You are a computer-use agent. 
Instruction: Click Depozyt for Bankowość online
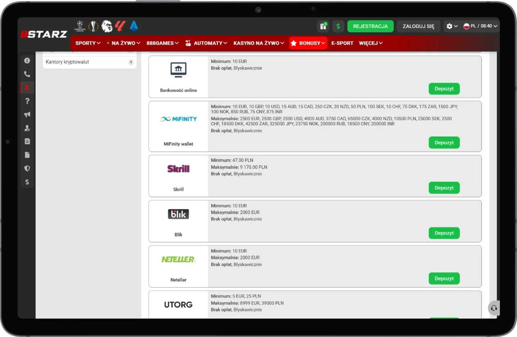444,89
